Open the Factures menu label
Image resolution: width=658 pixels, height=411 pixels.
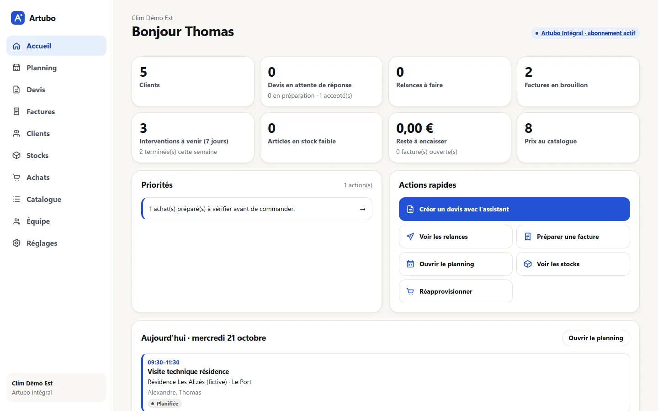tap(41, 112)
